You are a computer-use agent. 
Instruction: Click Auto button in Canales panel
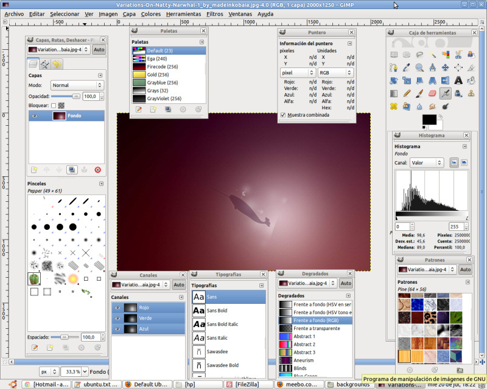click(x=178, y=285)
